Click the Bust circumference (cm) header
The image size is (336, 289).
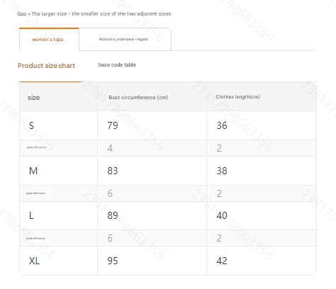coord(138,97)
